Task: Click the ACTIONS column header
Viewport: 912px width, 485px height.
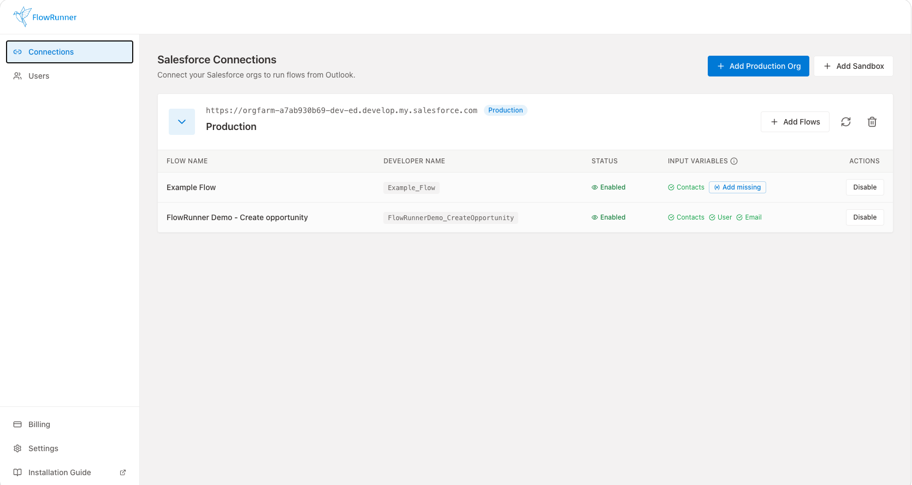Action: (x=864, y=161)
